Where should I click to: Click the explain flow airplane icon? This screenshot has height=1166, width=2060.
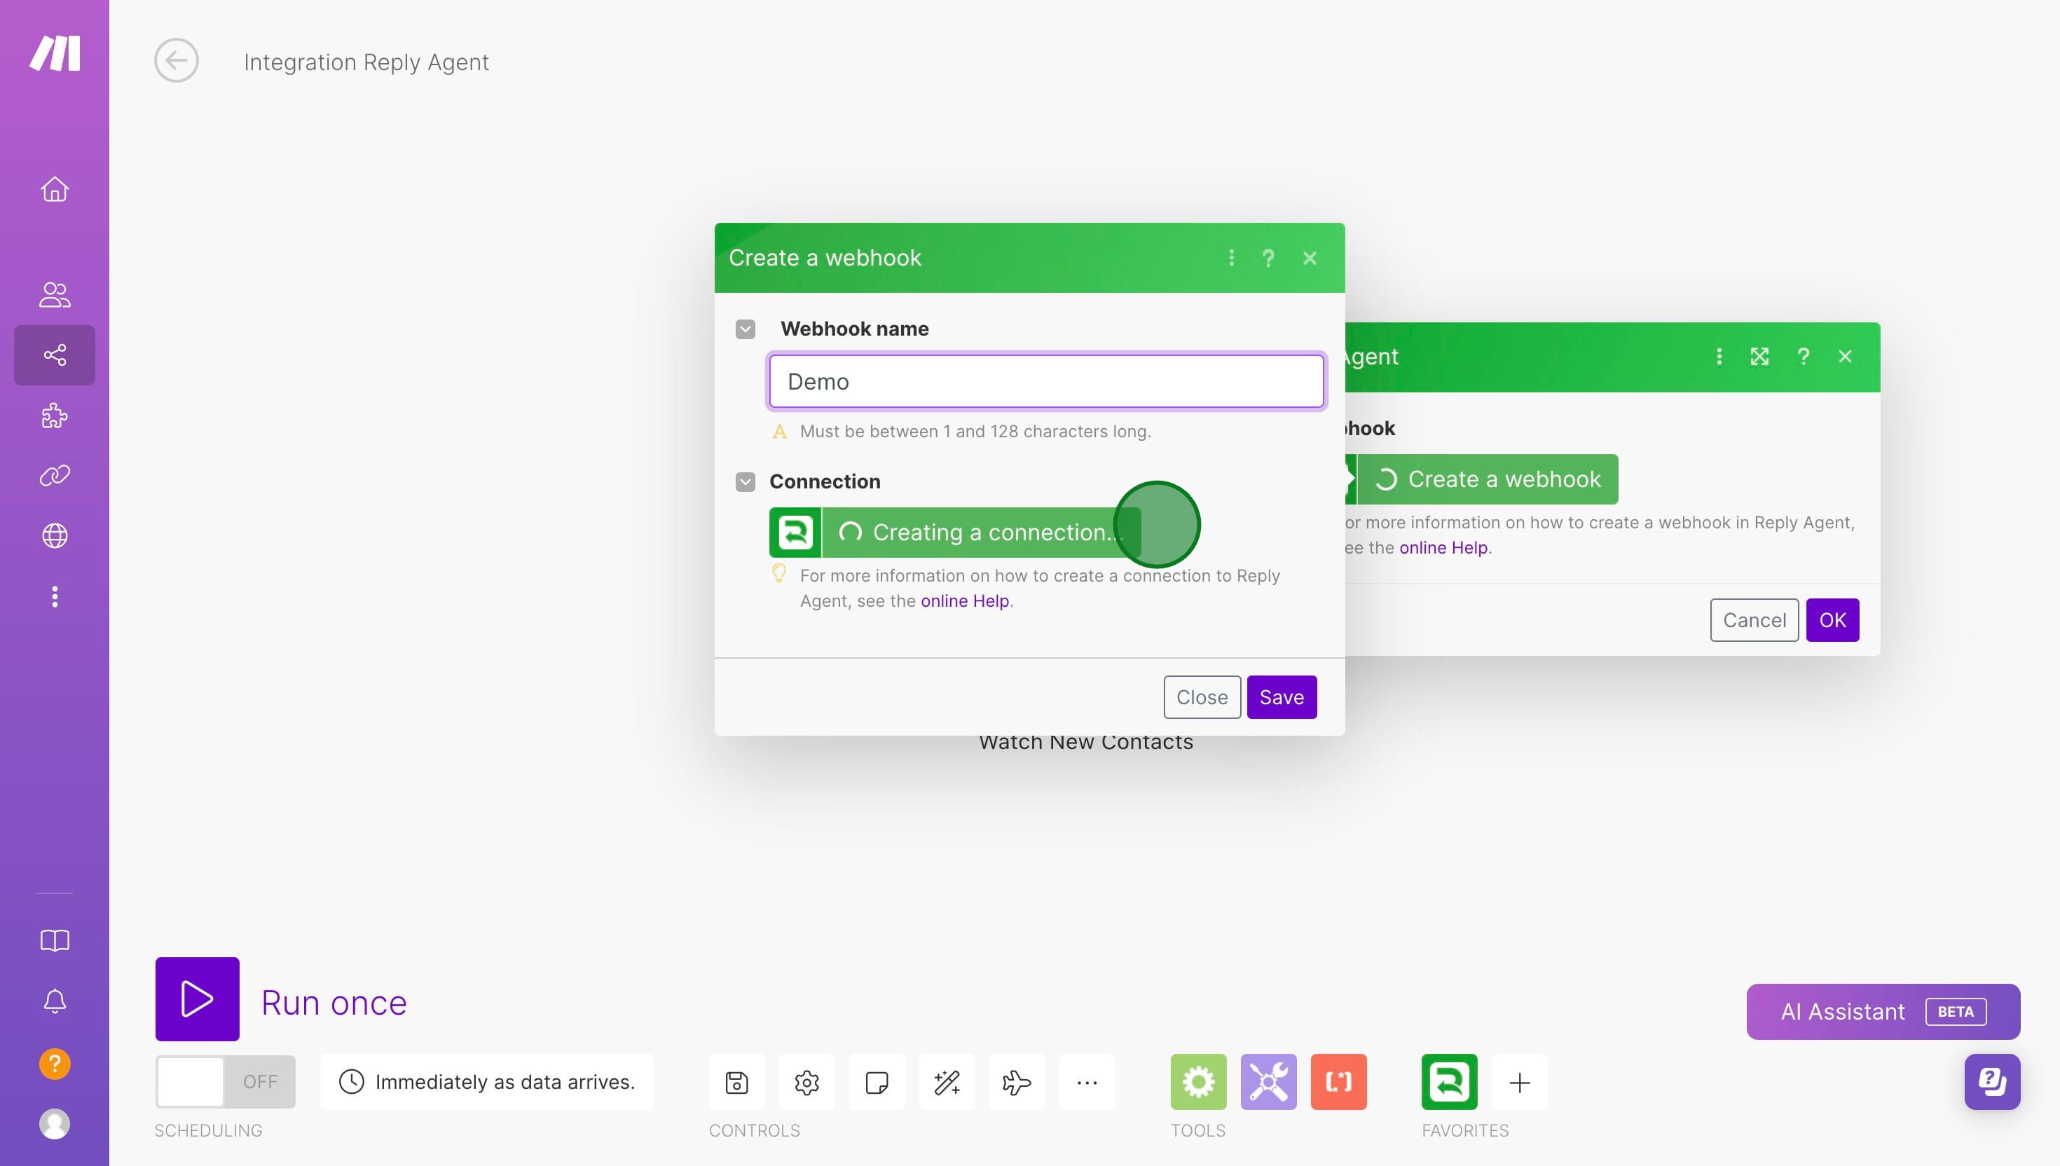[1017, 1082]
